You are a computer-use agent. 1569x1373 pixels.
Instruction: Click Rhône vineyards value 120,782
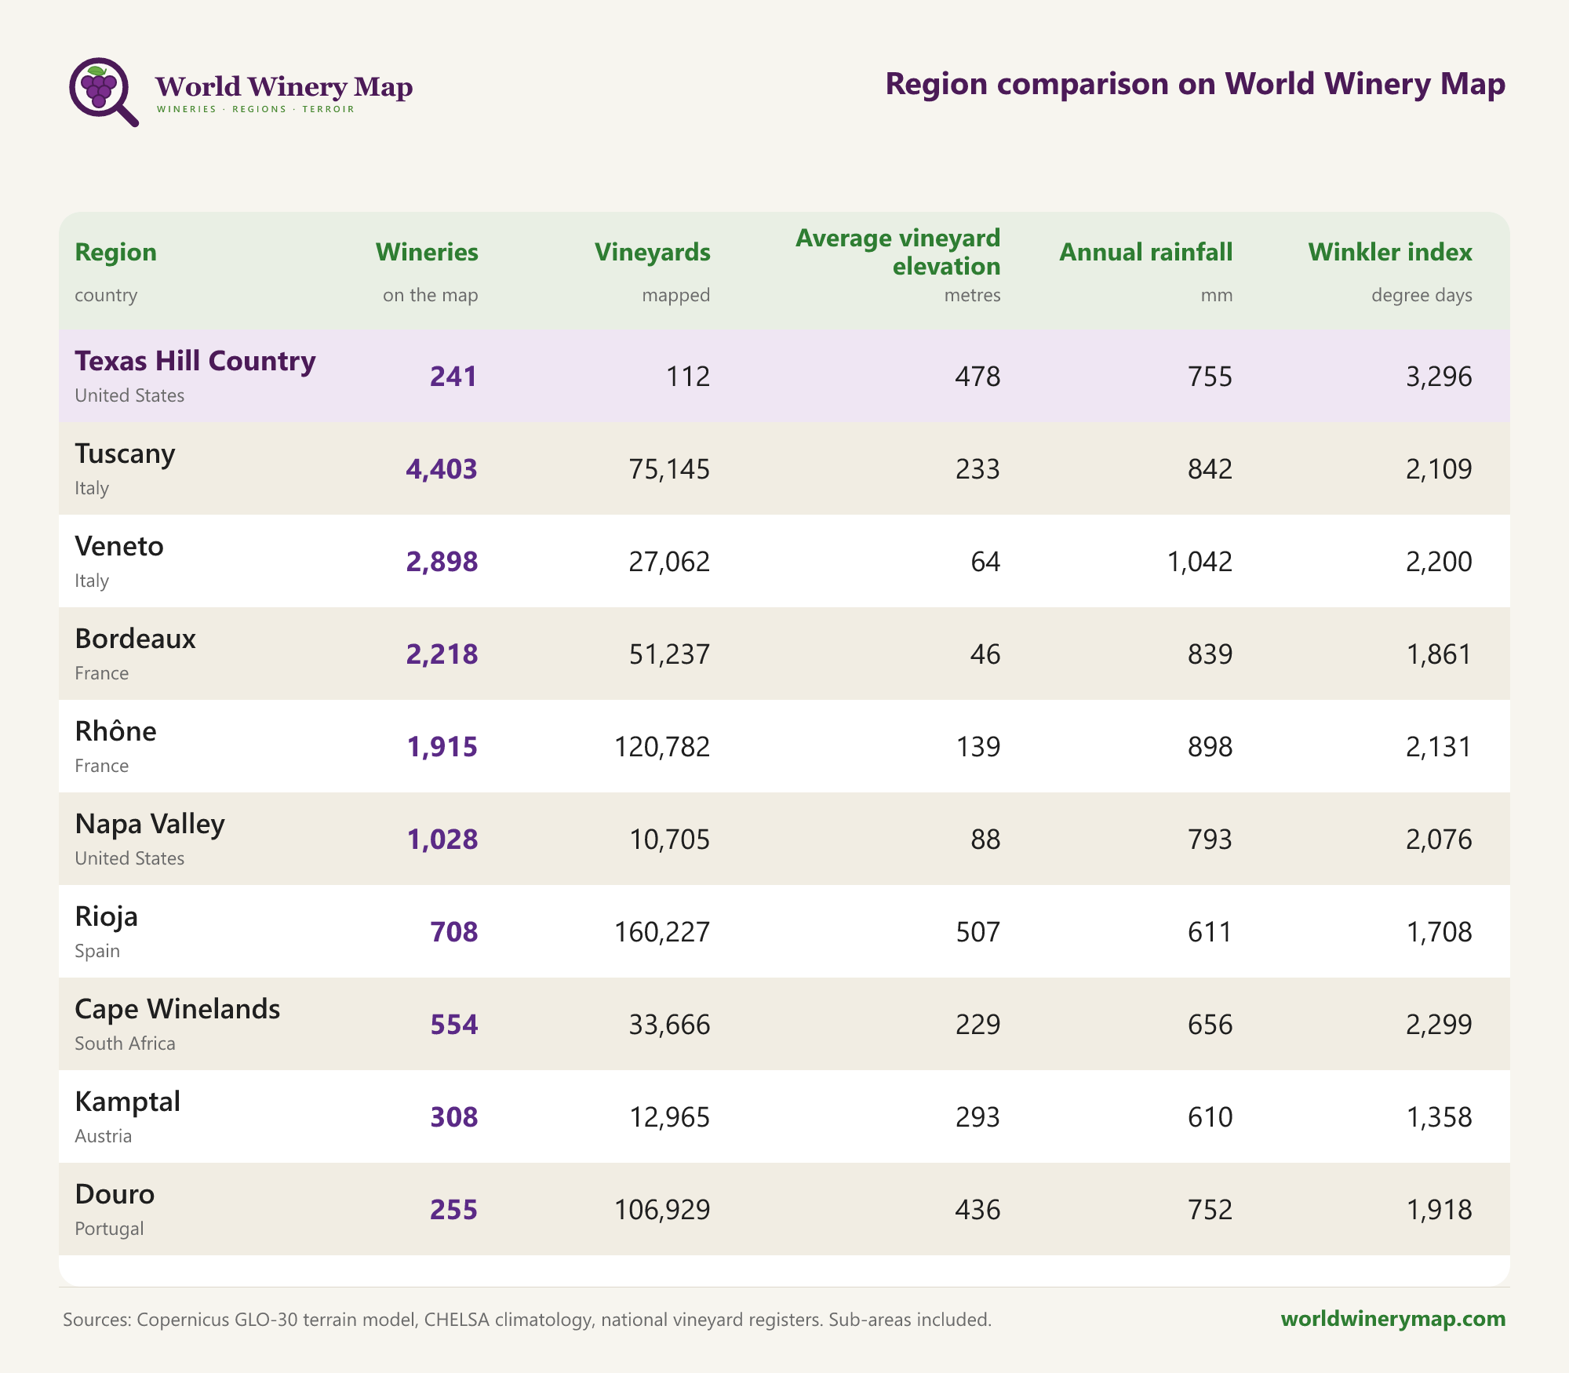point(662,747)
